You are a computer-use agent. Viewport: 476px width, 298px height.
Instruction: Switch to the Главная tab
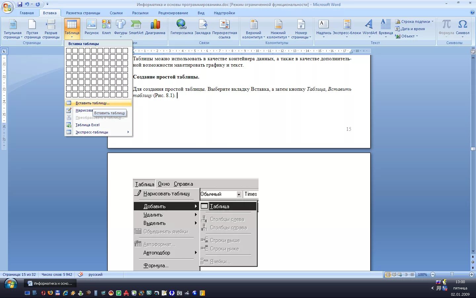coord(27,13)
